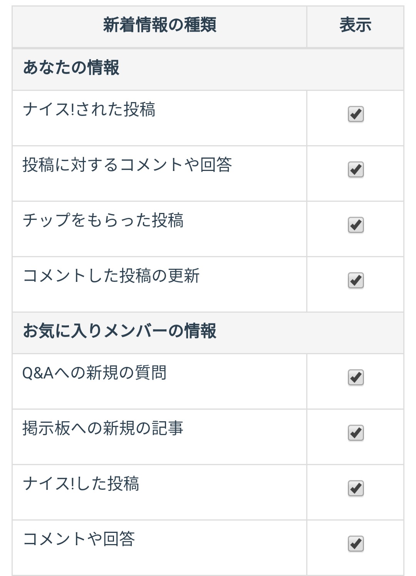
Task: Click the 新着情報の種類 column header
Action: tap(159, 25)
